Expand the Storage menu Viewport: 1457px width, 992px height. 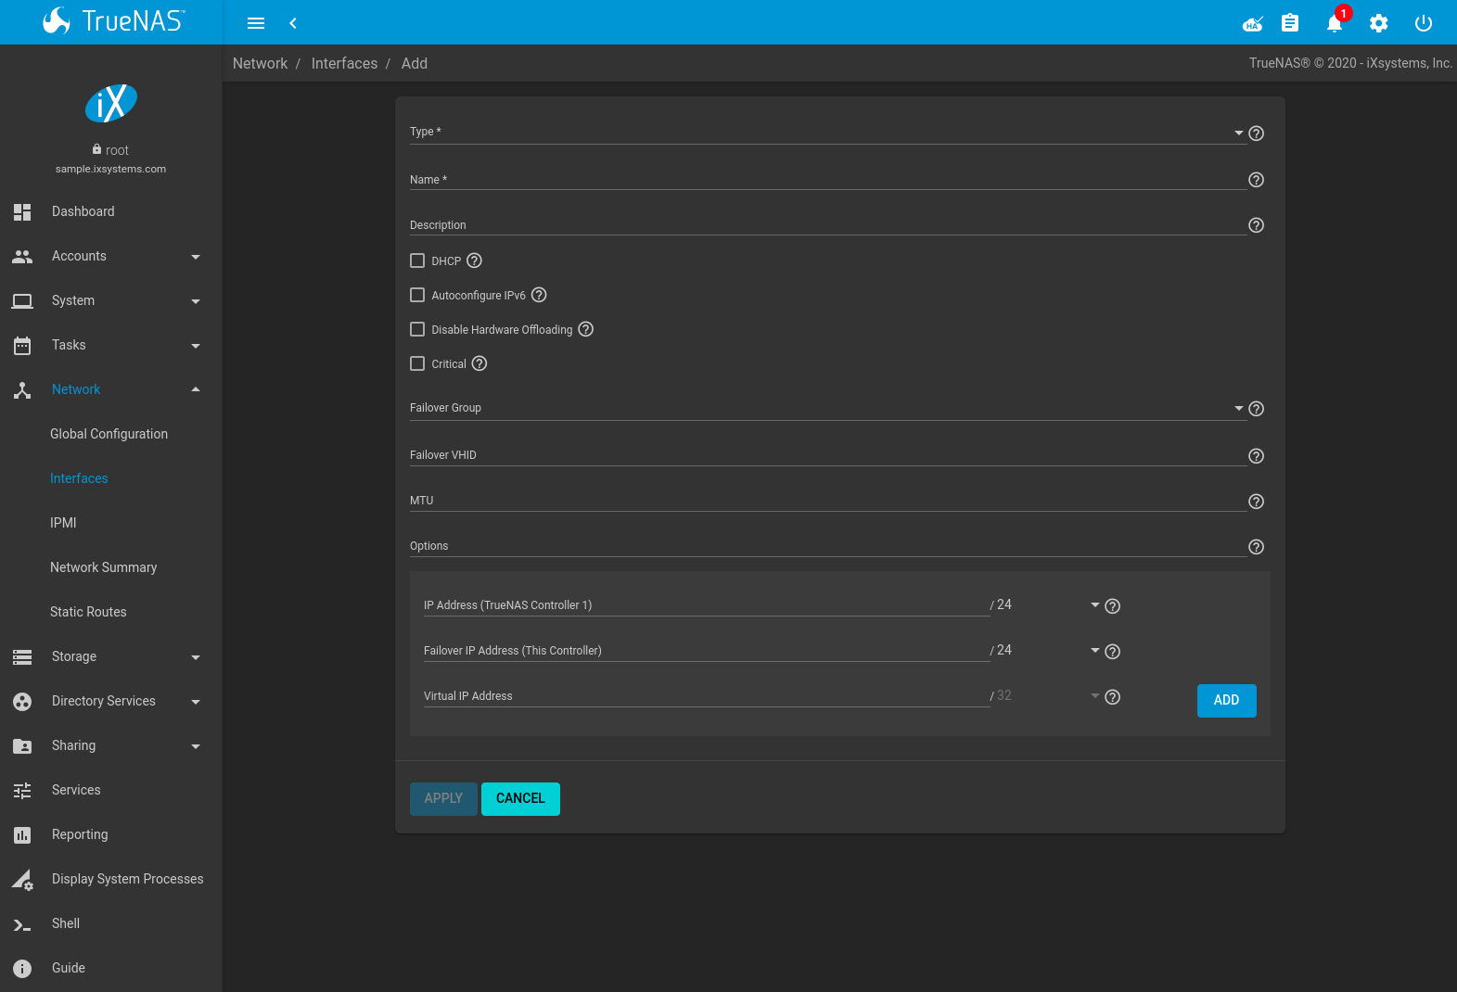point(111,656)
